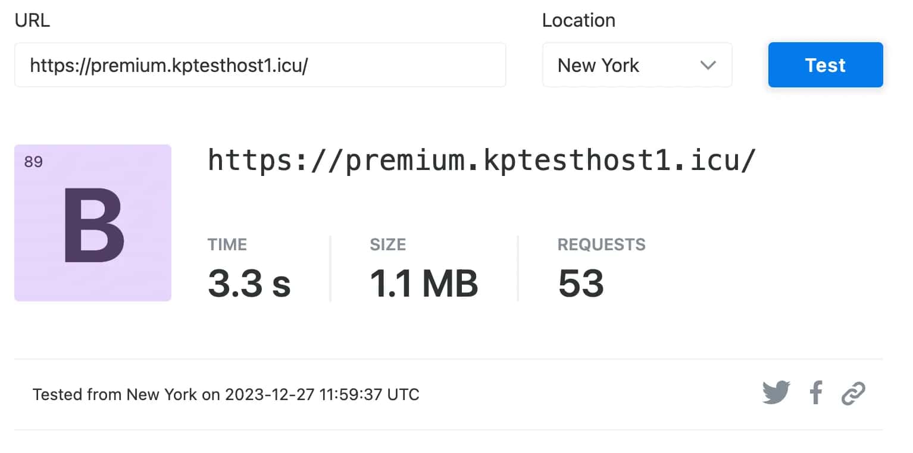
Task: Click the Tested from New York timestamp
Action: click(226, 394)
